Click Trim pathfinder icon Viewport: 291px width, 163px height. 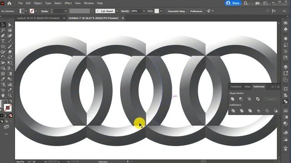pos(241,110)
